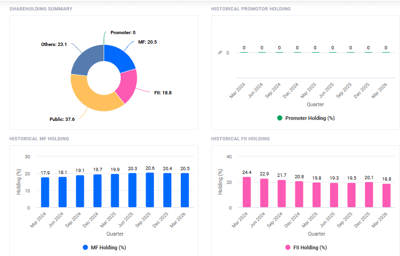Click the Public: 37.6 donut label
The height and width of the screenshot is (256, 400).
coord(62,119)
